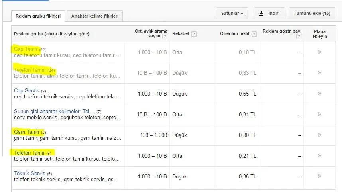Click the 100 – 1.000 search volume

(153, 135)
